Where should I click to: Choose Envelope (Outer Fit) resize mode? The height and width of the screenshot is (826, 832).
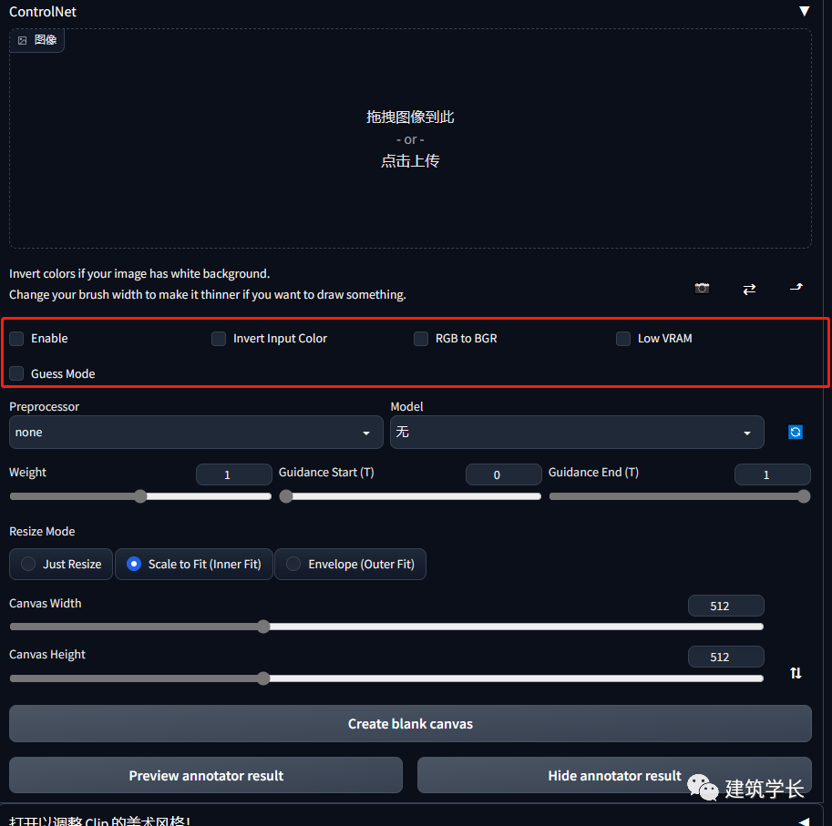[x=350, y=564]
